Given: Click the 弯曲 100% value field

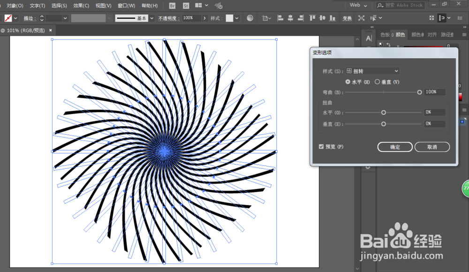Looking at the screenshot, I should [x=435, y=92].
